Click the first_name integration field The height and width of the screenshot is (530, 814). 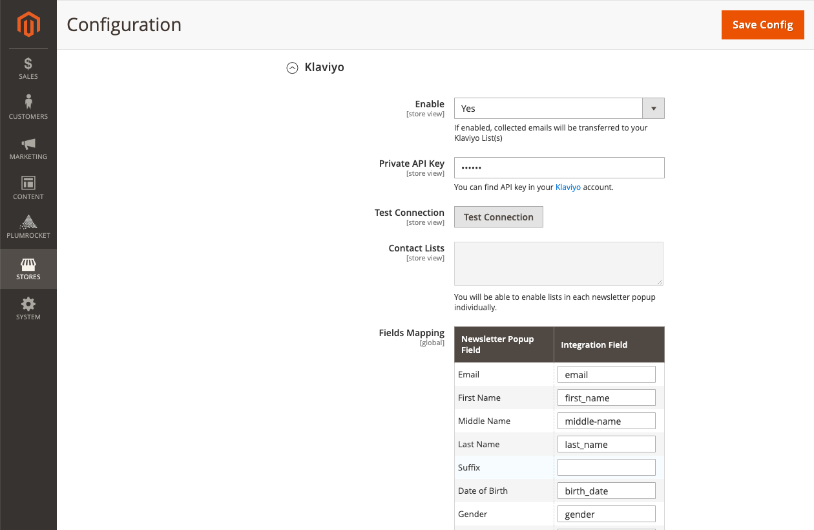[x=606, y=397]
